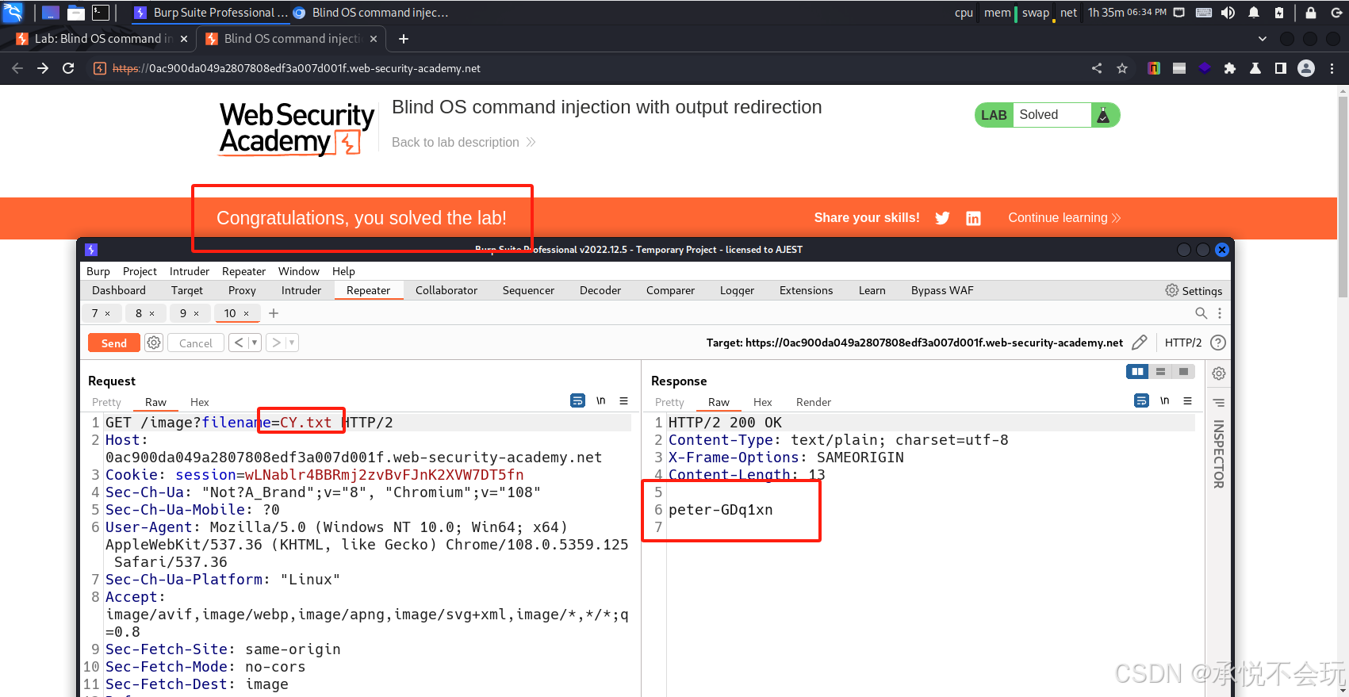Close Repeater tab 10
The width and height of the screenshot is (1349, 697).
coord(246,313)
